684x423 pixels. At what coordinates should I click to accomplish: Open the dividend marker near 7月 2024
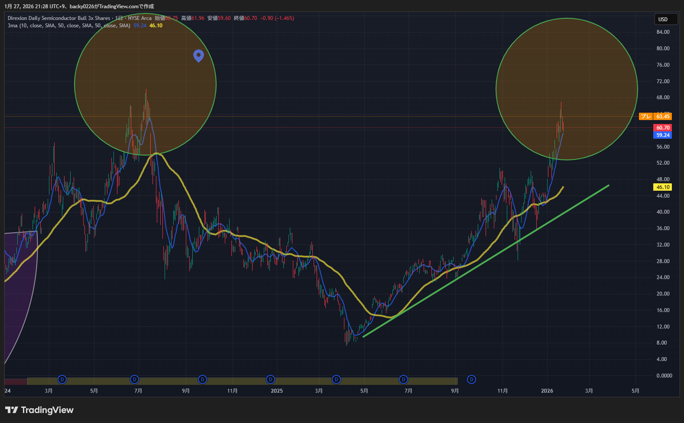click(135, 380)
